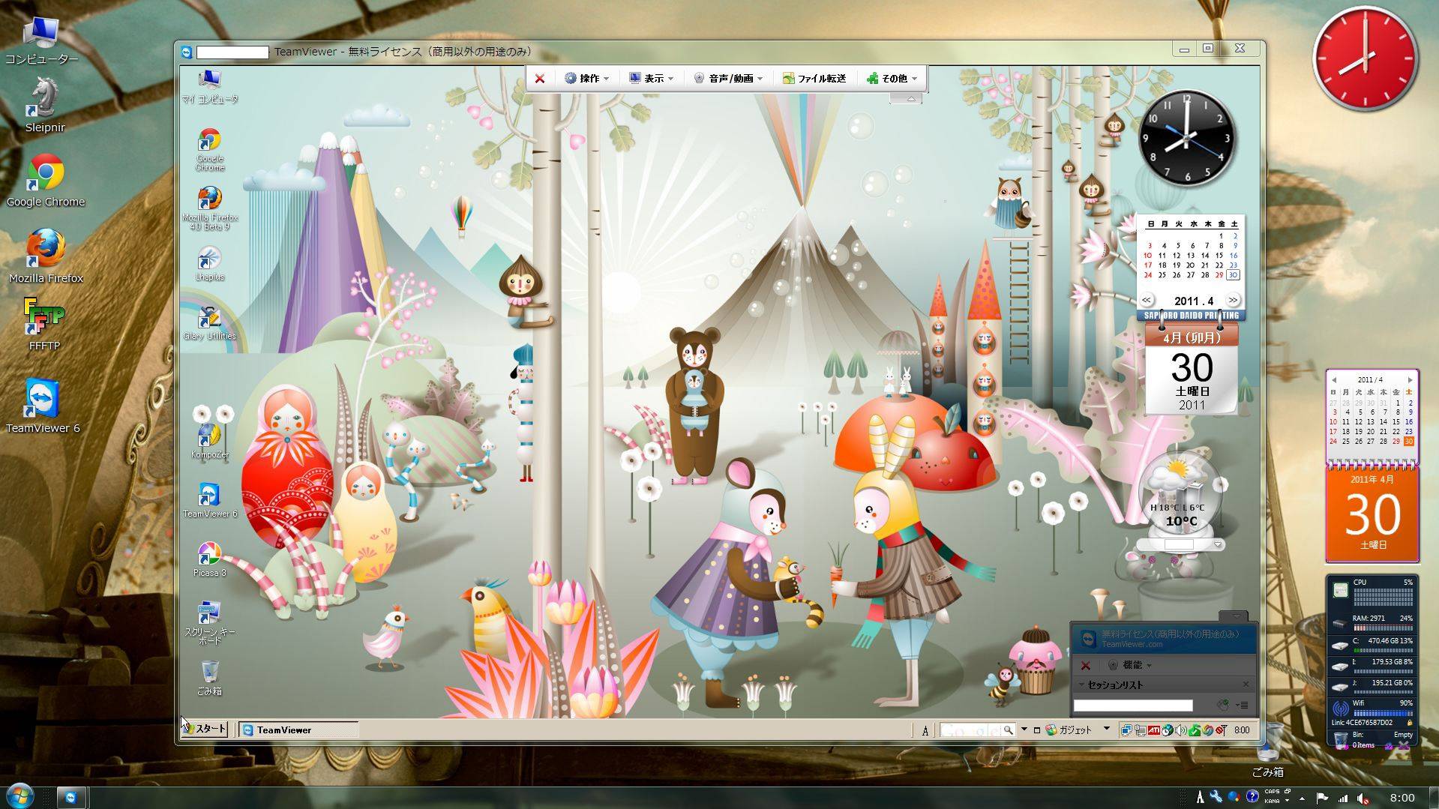Open the 機能 dropdown in TeamViewer session panel
The width and height of the screenshot is (1439, 809).
[x=1130, y=665]
